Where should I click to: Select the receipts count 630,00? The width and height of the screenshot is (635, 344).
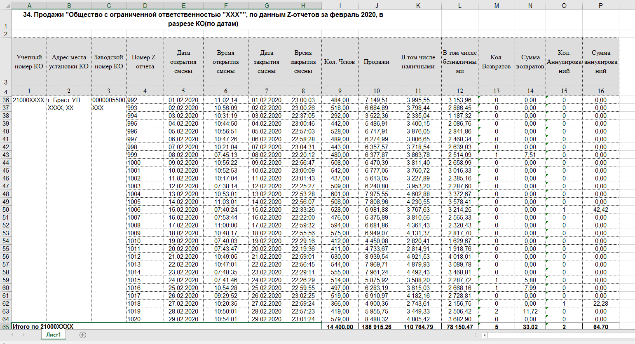click(340, 257)
